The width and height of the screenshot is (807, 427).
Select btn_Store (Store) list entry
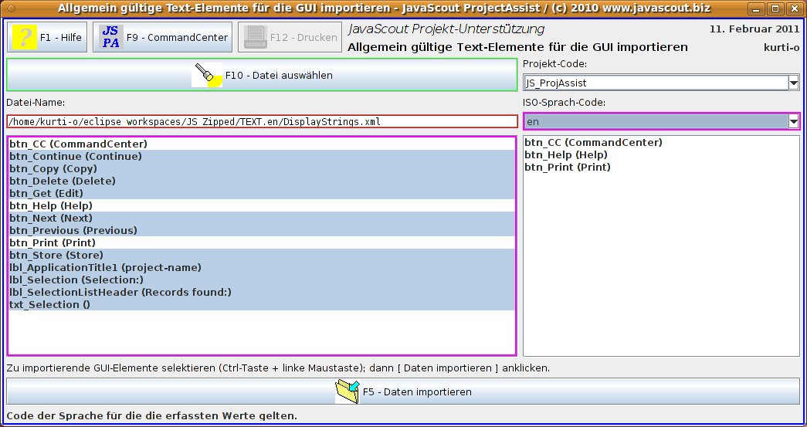pyautogui.click(x=56, y=255)
